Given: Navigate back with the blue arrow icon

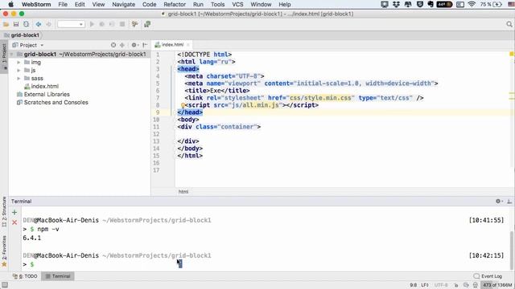Looking at the screenshot, I should pyautogui.click(x=39, y=24).
